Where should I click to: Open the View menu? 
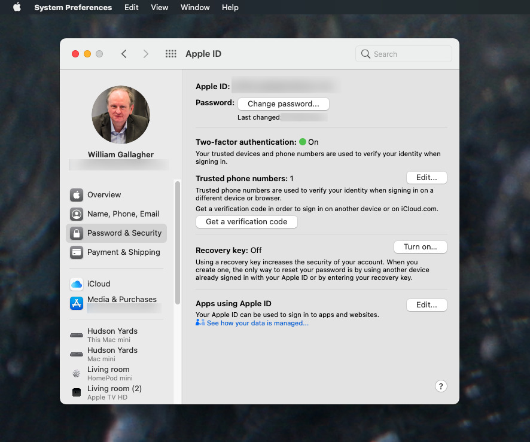tap(159, 7)
